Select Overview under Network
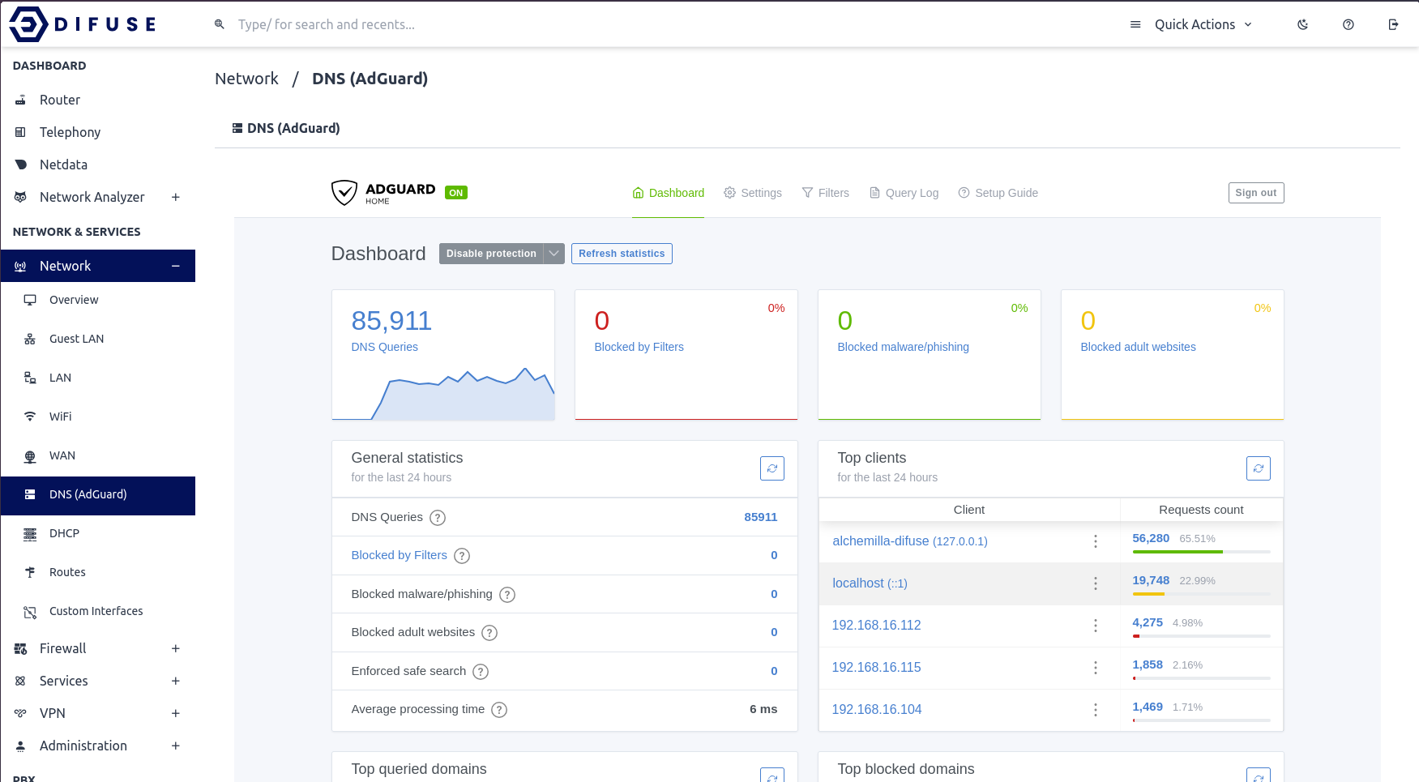This screenshot has width=1419, height=782. tap(74, 300)
